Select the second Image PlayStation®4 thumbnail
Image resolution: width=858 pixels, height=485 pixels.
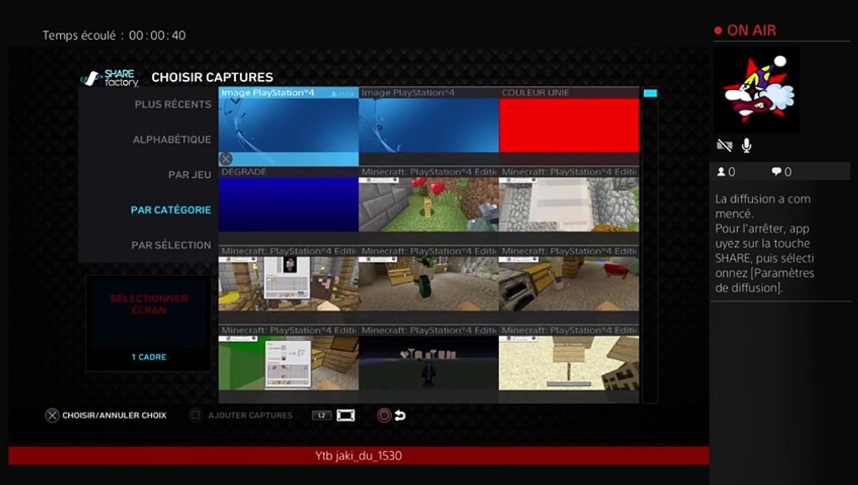[428, 126]
